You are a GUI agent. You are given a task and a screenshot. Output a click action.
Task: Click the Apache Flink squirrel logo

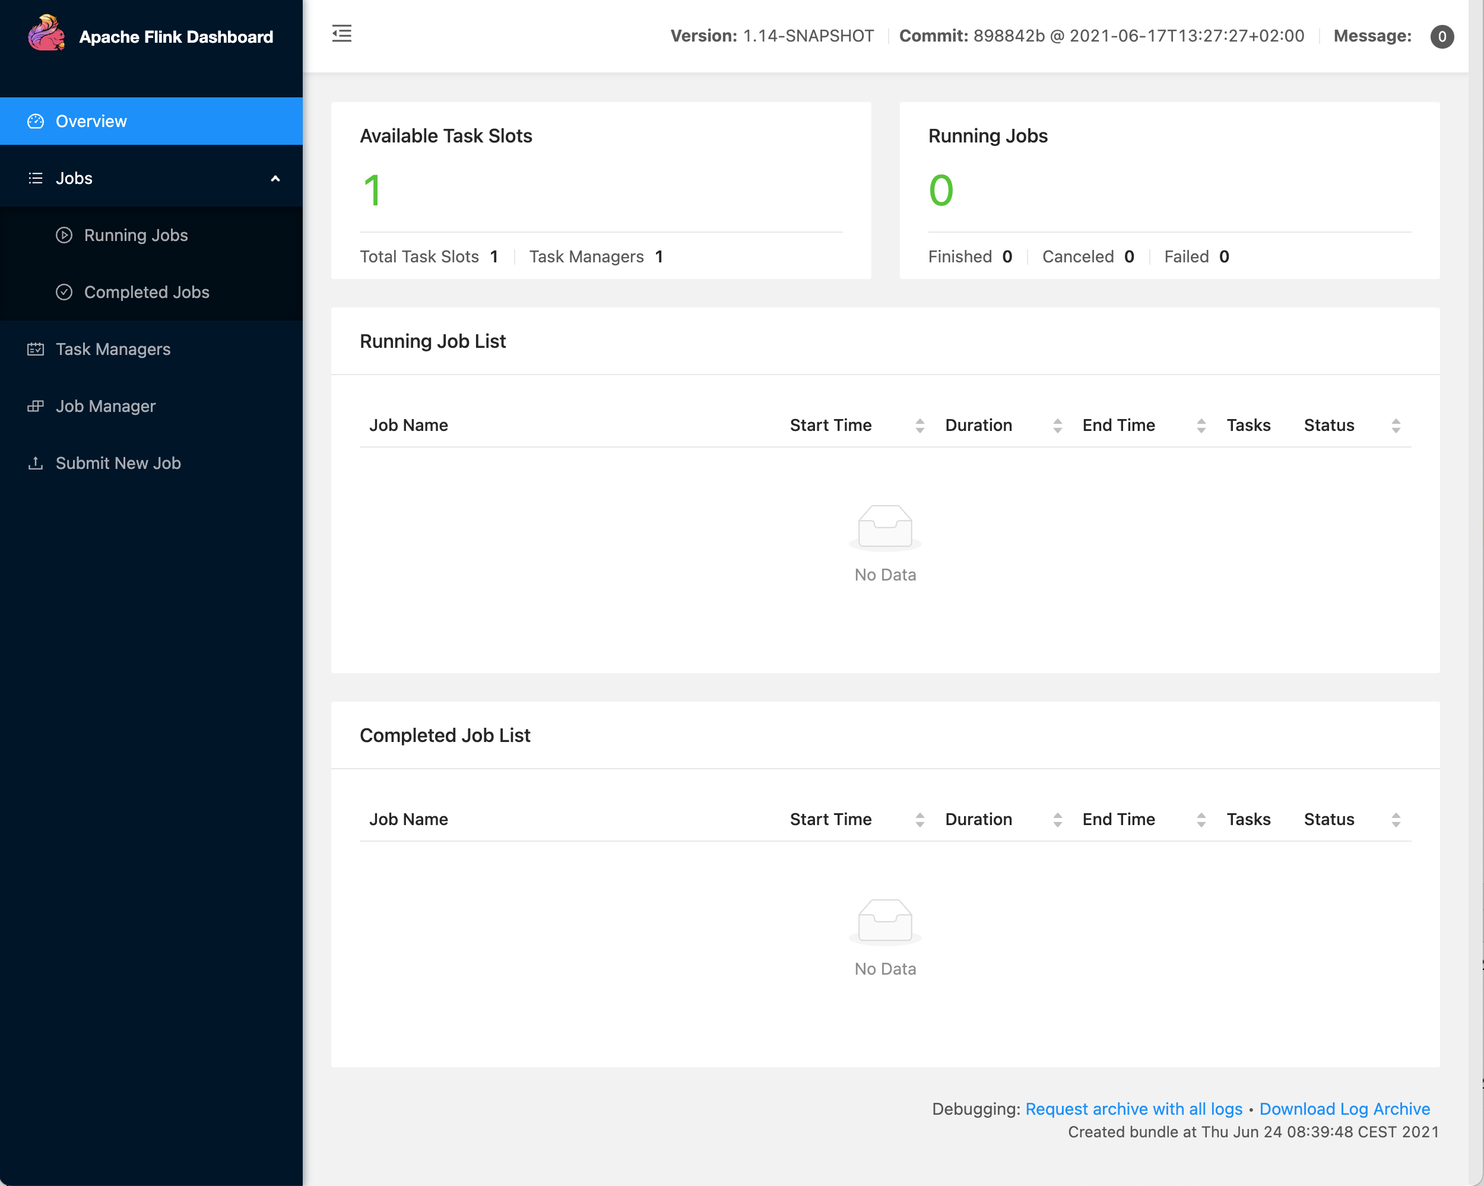[46, 33]
